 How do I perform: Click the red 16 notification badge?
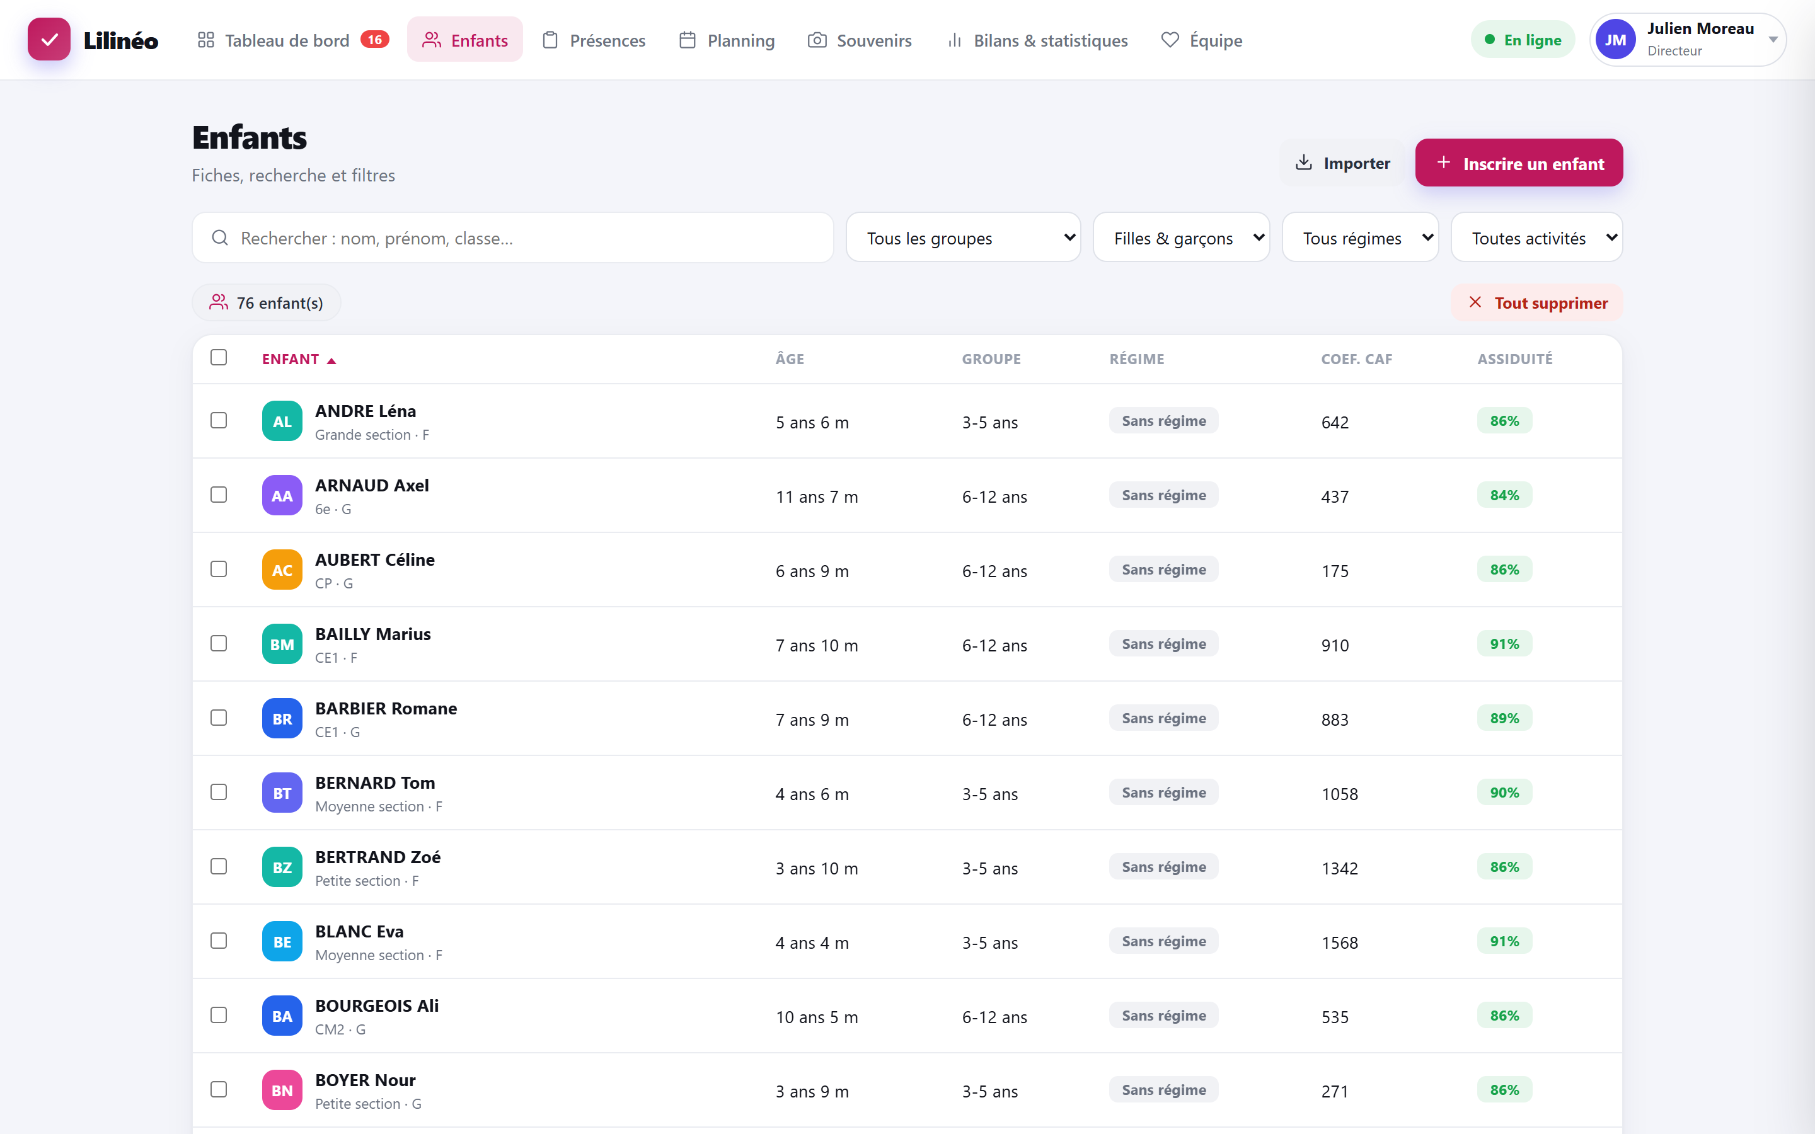click(374, 40)
